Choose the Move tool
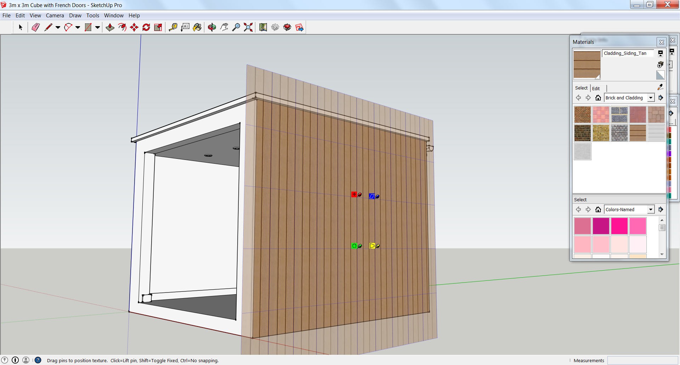 (x=134, y=27)
